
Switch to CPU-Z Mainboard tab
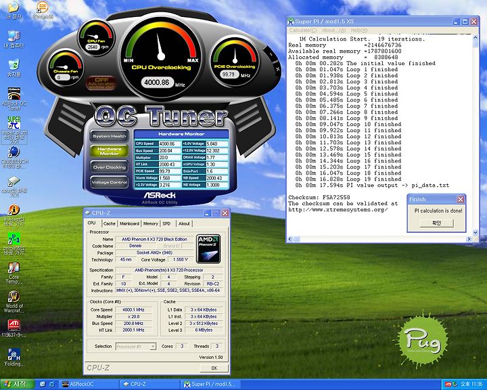tap(129, 223)
